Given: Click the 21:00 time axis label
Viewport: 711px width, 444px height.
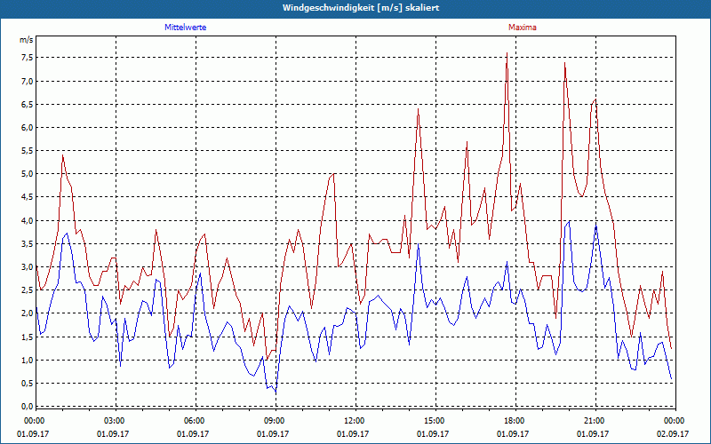Looking at the screenshot, I should pos(595,421).
